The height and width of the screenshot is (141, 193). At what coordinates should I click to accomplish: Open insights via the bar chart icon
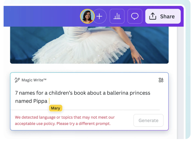pyautogui.click(x=117, y=16)
